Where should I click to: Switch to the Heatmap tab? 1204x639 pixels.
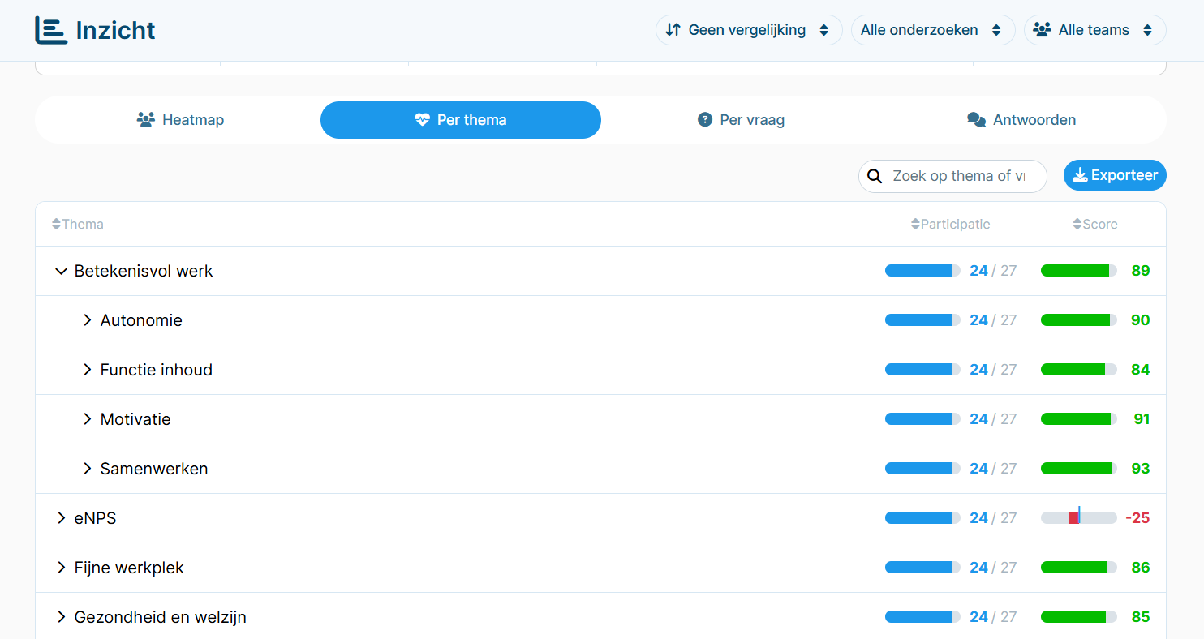click(180, 120)
